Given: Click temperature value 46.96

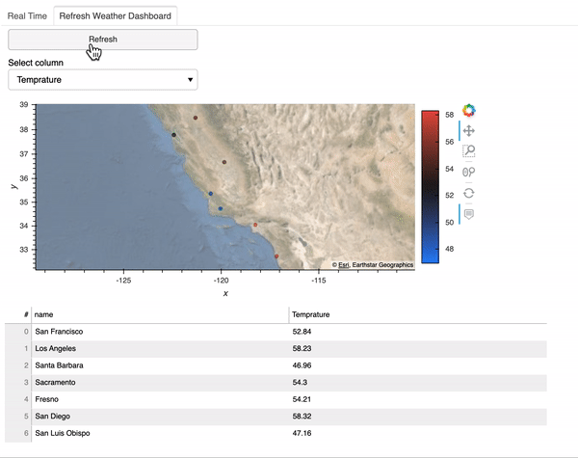Looking at the screenshot, I should (x=302, y=365).
